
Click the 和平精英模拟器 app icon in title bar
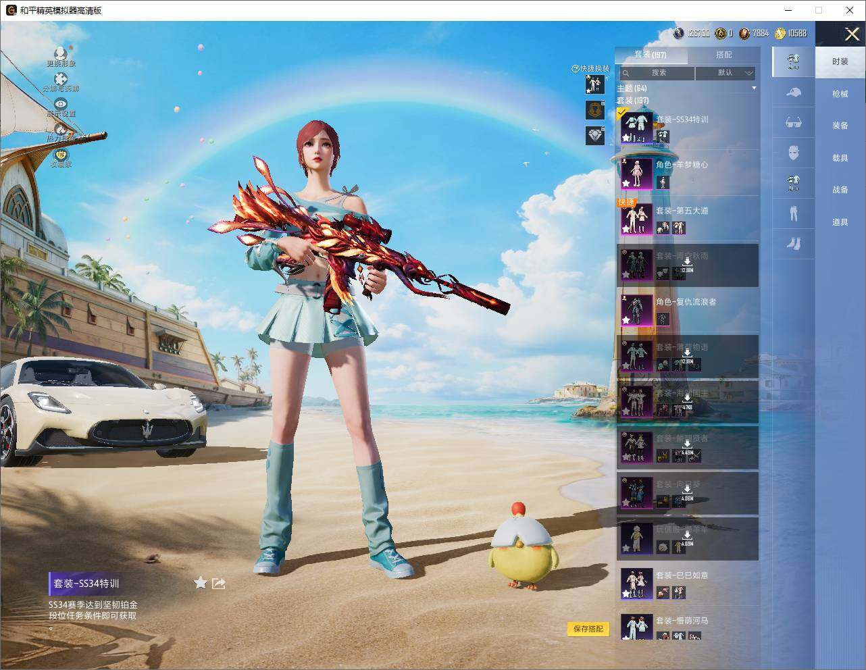pos(11,10)
